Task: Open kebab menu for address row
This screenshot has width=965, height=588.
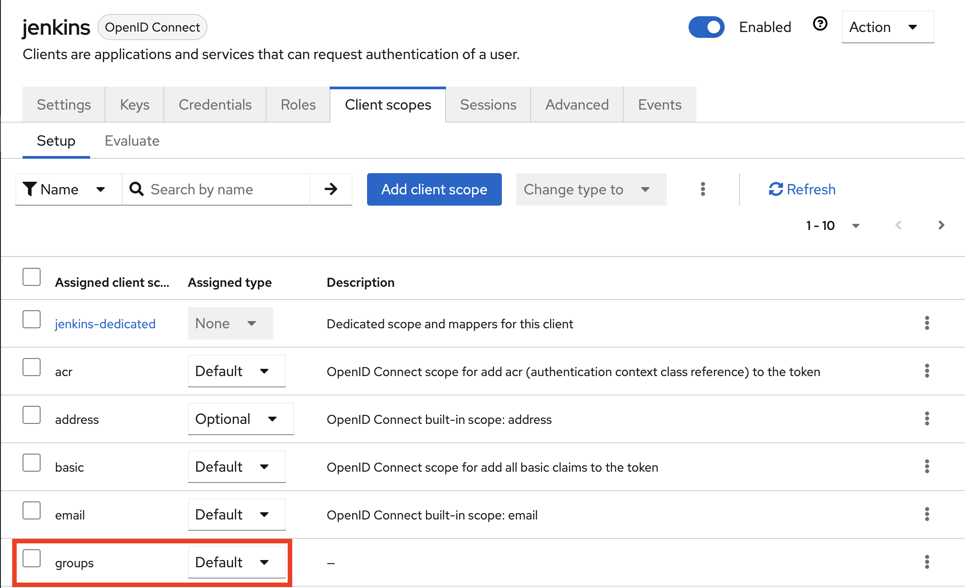Action: pyautogui.click(x=927, y=418)
